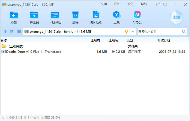This screenshot has width=190, height=121.
Task: Switch to thumbnail view mode
Action: click(x=12, y=31)
